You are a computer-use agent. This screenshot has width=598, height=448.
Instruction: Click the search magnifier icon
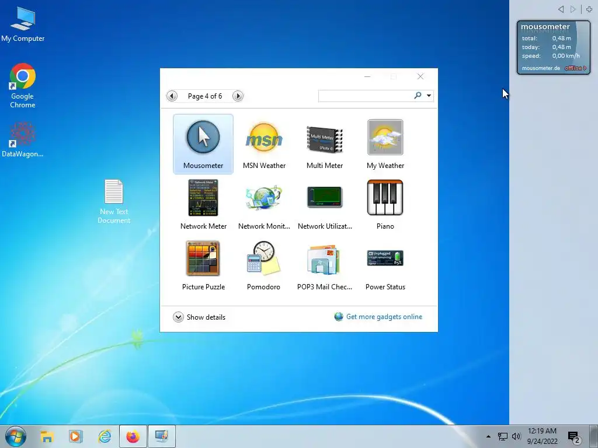418,95
